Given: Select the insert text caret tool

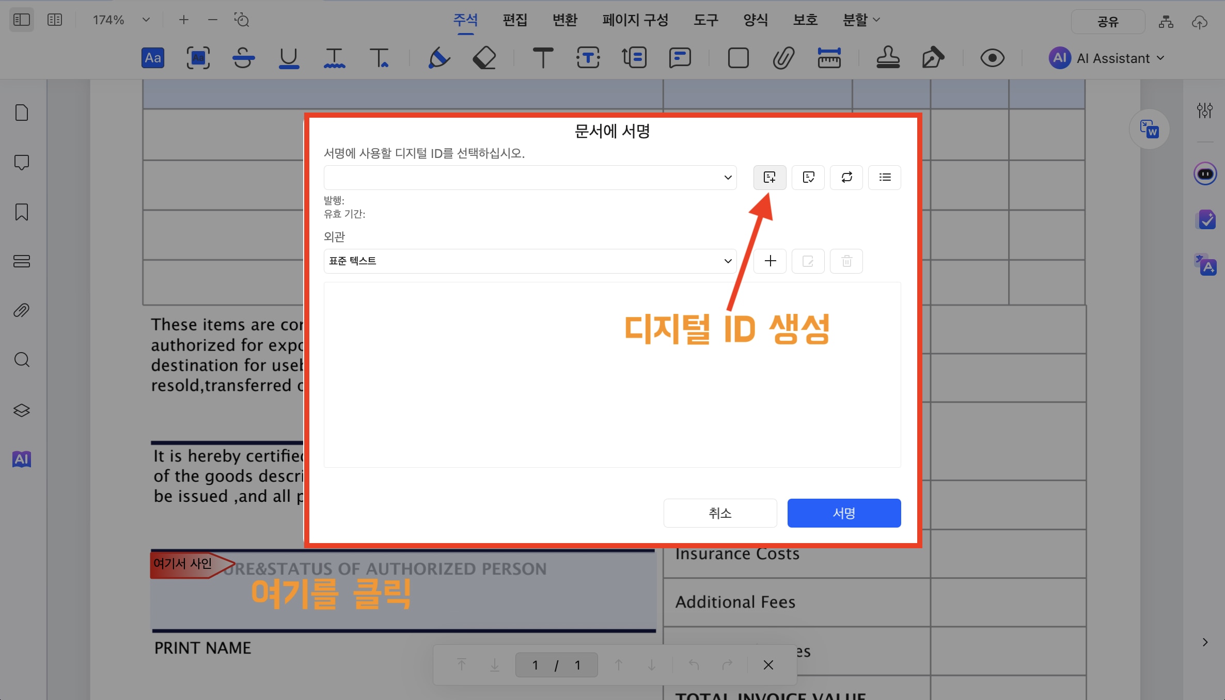Looking at the screenshot, I should (380, 58).
